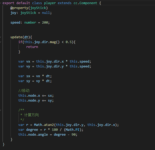Screen dimensions: 155x150
Task: Click the "//移动" comment
Action: pos(24,91)
